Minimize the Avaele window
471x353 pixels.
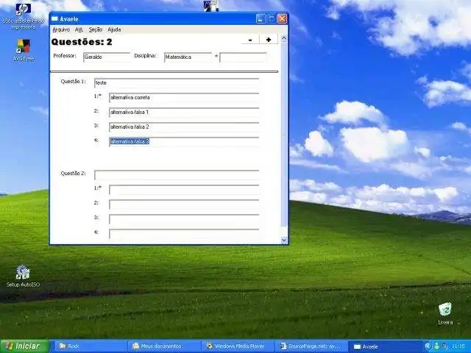261,19
